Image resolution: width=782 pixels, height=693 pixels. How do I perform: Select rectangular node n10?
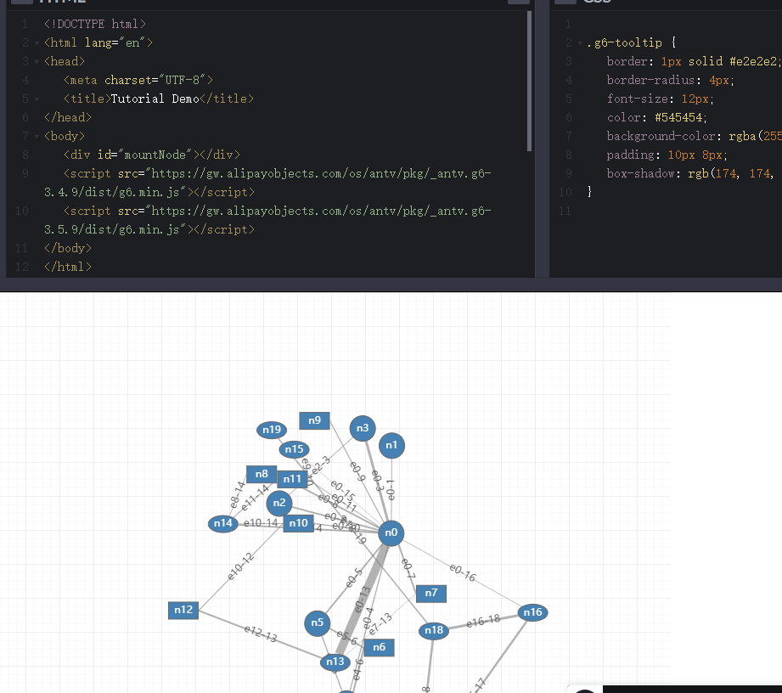click(x=298, y=523)
